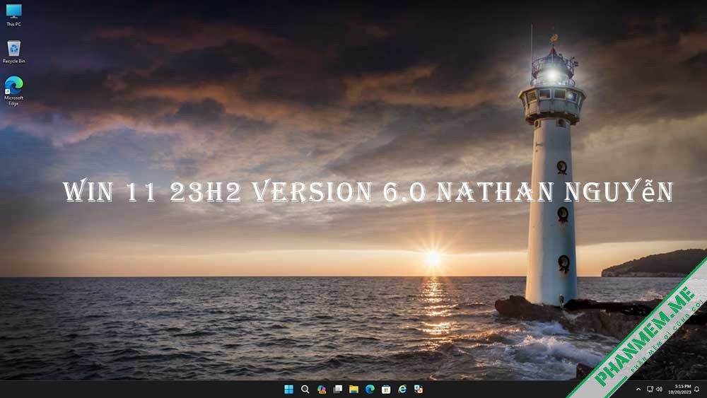Open the Recycle Bin desktop icon

[x=13, y=52]
